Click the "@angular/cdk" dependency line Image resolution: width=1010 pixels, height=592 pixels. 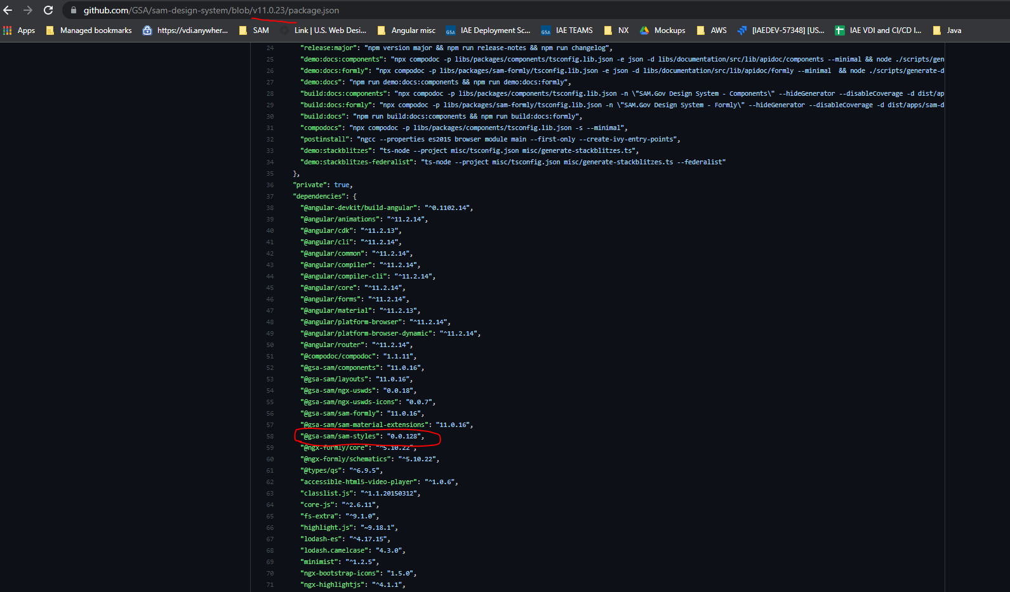351,231
